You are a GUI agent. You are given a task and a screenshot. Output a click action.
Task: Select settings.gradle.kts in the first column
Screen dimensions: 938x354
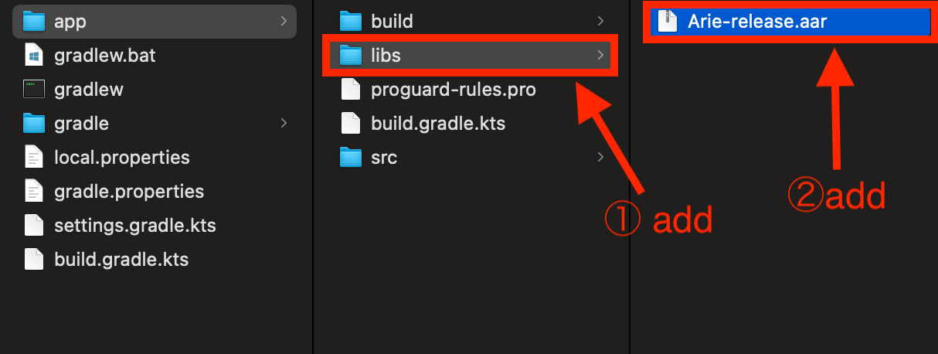(134, 225)
